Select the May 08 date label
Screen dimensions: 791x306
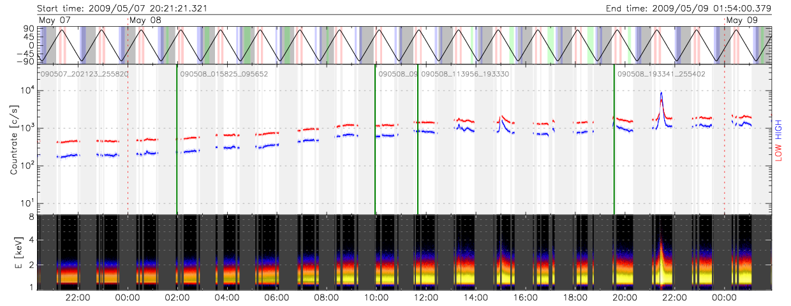(145, 20)
